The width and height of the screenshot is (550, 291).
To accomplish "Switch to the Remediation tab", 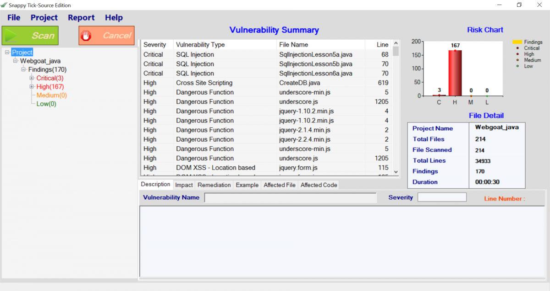I will pos(214,185).
